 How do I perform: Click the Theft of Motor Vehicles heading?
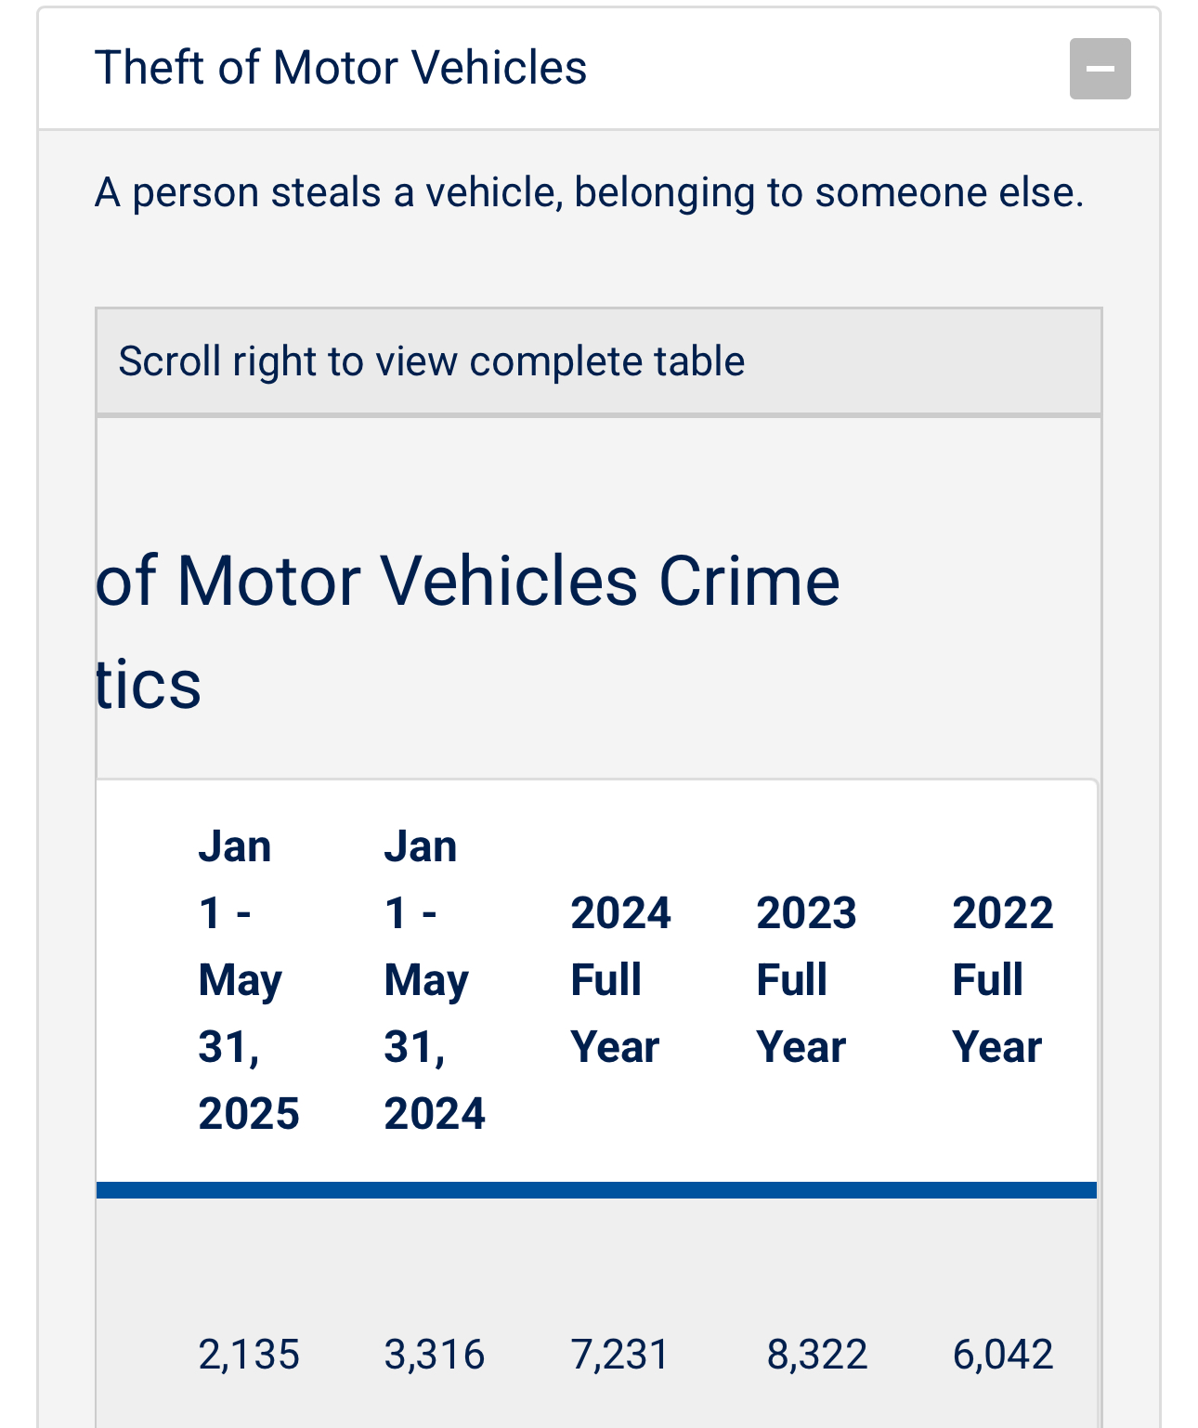(x=341, y=68)
